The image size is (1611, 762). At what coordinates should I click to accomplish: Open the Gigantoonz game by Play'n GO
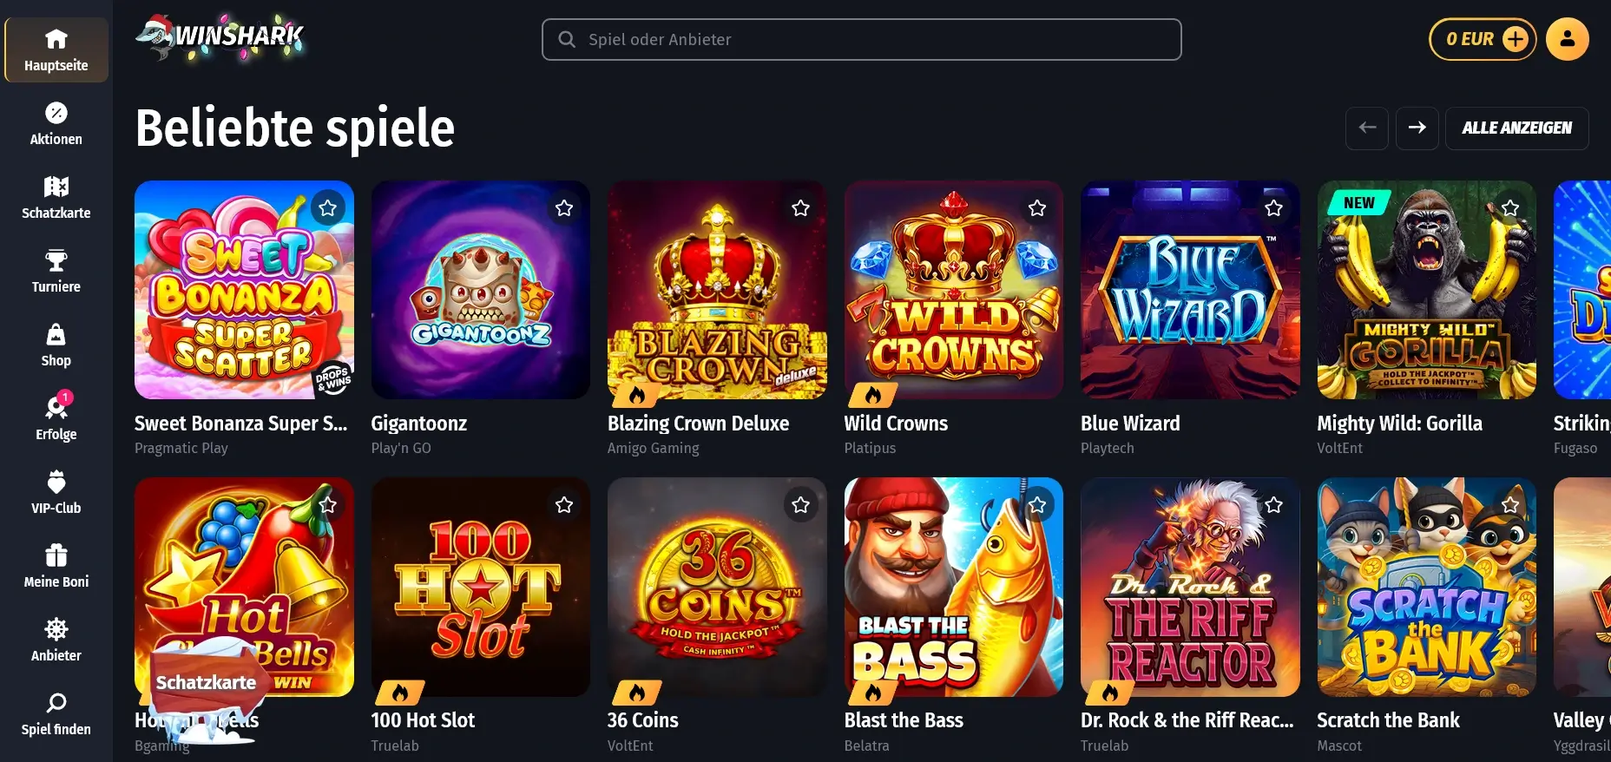pos(480,290)
